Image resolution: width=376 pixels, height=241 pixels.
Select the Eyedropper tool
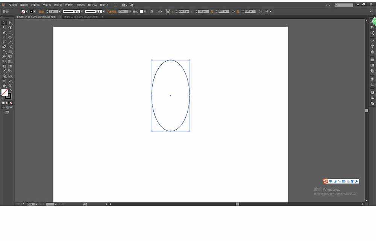4,71
